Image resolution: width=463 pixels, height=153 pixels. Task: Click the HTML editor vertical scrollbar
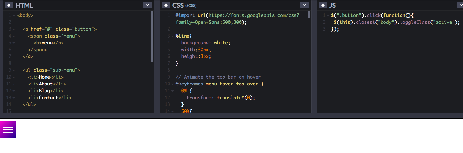pyautogui.click(x=152, y=37)
